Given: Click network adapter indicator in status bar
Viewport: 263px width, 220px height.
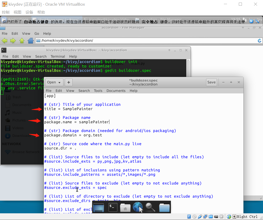Looking at the screenshot, I should (205, 217).
